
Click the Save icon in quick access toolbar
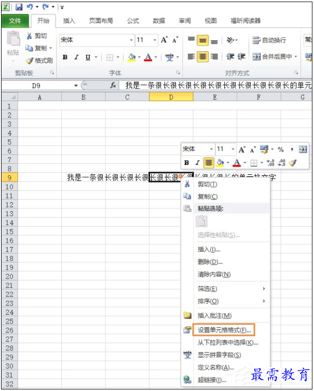click(19, 7)
